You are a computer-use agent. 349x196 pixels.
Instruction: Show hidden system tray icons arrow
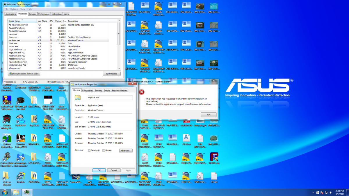(x=313, y=192)
